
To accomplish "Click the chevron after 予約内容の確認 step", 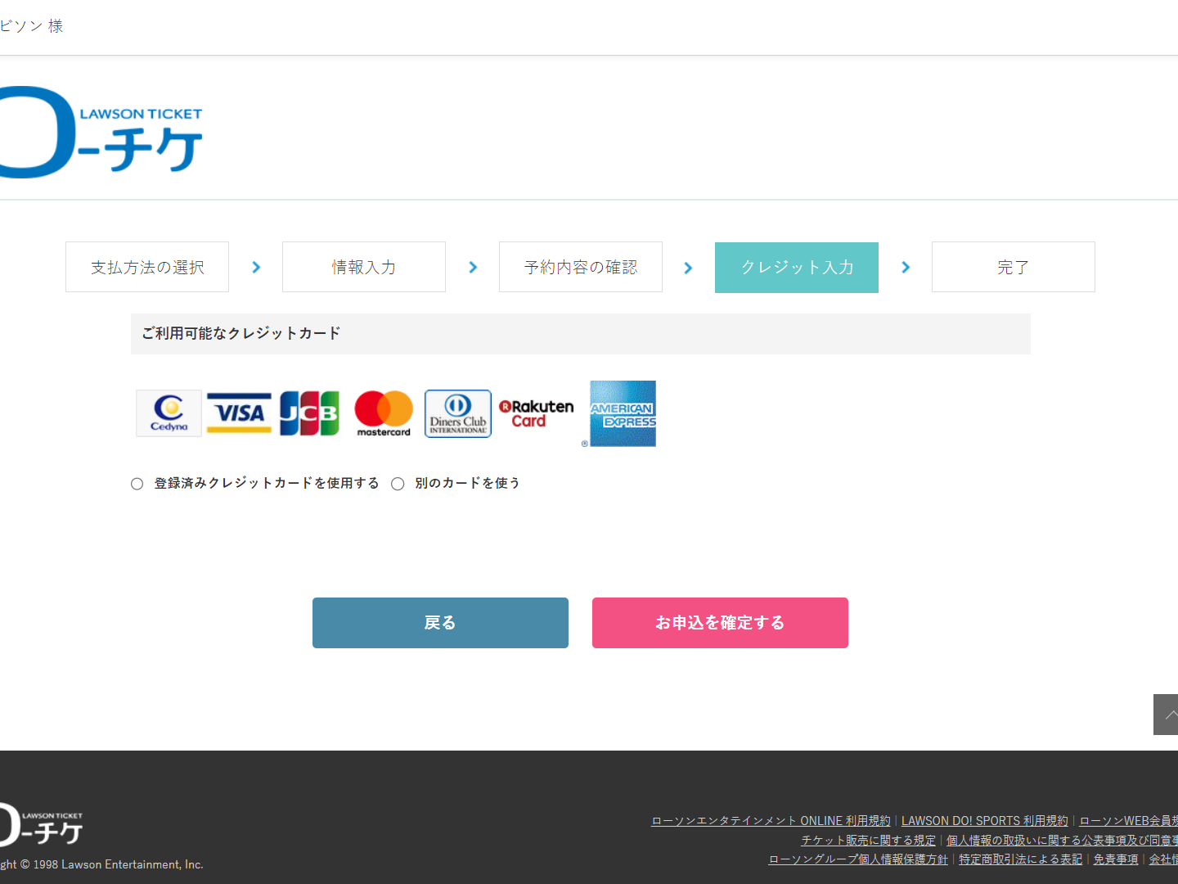I will [688, 268].
